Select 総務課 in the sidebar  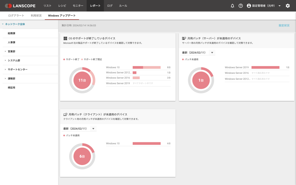(x=12, y=33)
